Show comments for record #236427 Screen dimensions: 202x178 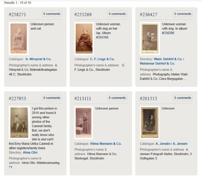click(x=183, y=14)
